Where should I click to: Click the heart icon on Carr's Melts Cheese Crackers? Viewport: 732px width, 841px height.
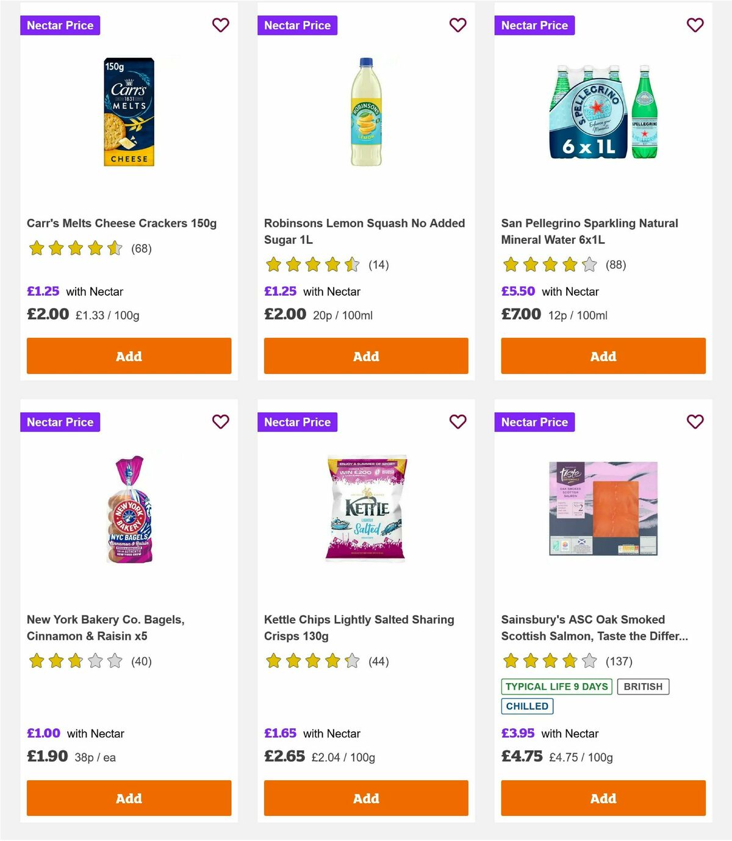[220, 25]
